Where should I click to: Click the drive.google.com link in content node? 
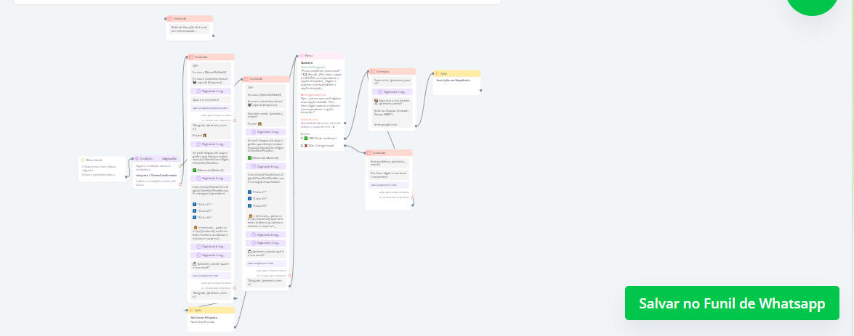point(386,124)
